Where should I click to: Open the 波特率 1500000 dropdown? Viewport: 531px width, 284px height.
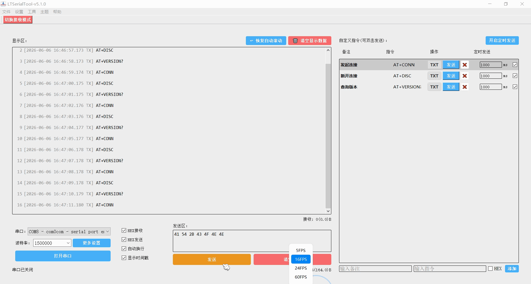(x=52, y=243)
